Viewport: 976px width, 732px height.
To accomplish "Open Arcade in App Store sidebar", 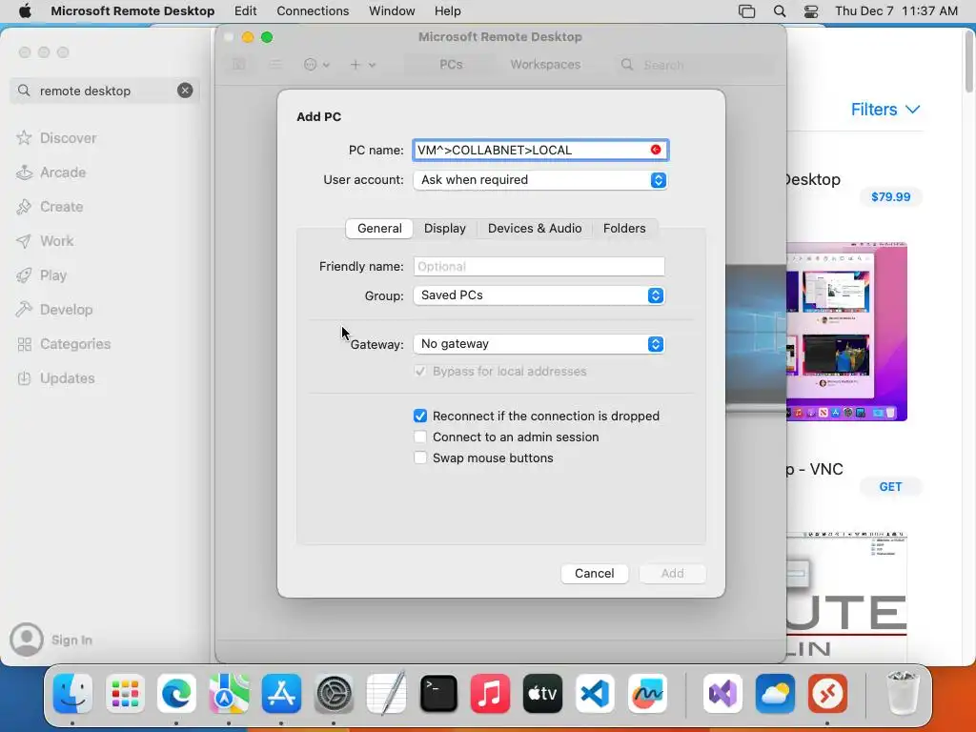I will (x=63, y=173).
